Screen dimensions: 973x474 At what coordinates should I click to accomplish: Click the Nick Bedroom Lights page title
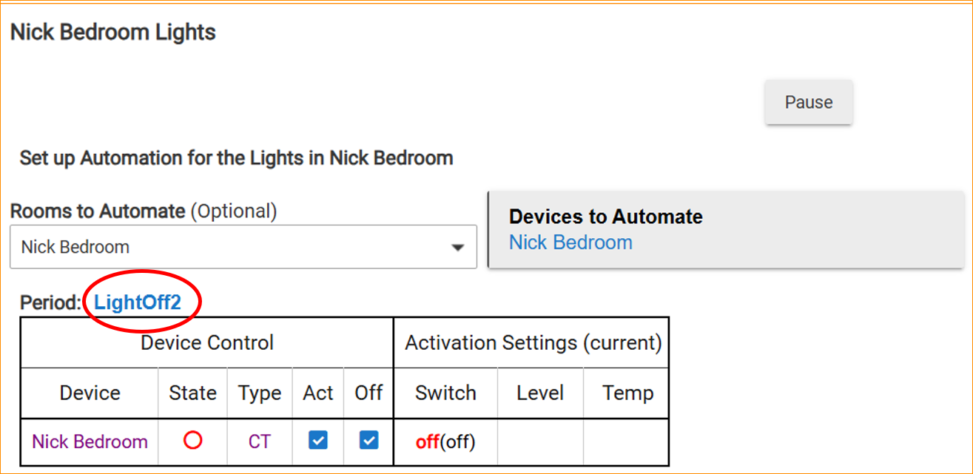pos(113,33)
